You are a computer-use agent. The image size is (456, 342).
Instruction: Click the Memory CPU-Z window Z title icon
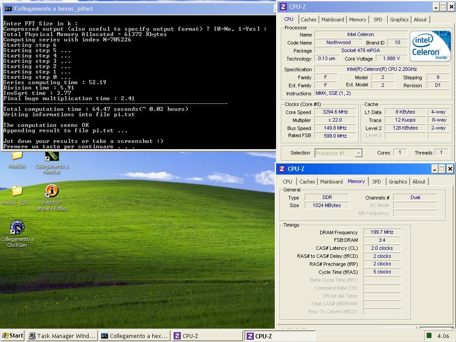(281, 169)
